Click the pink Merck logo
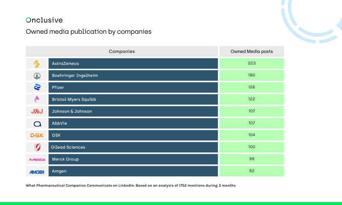Image resolution: width=342 pixels, height=205 pixels. [x=37, y=159]
